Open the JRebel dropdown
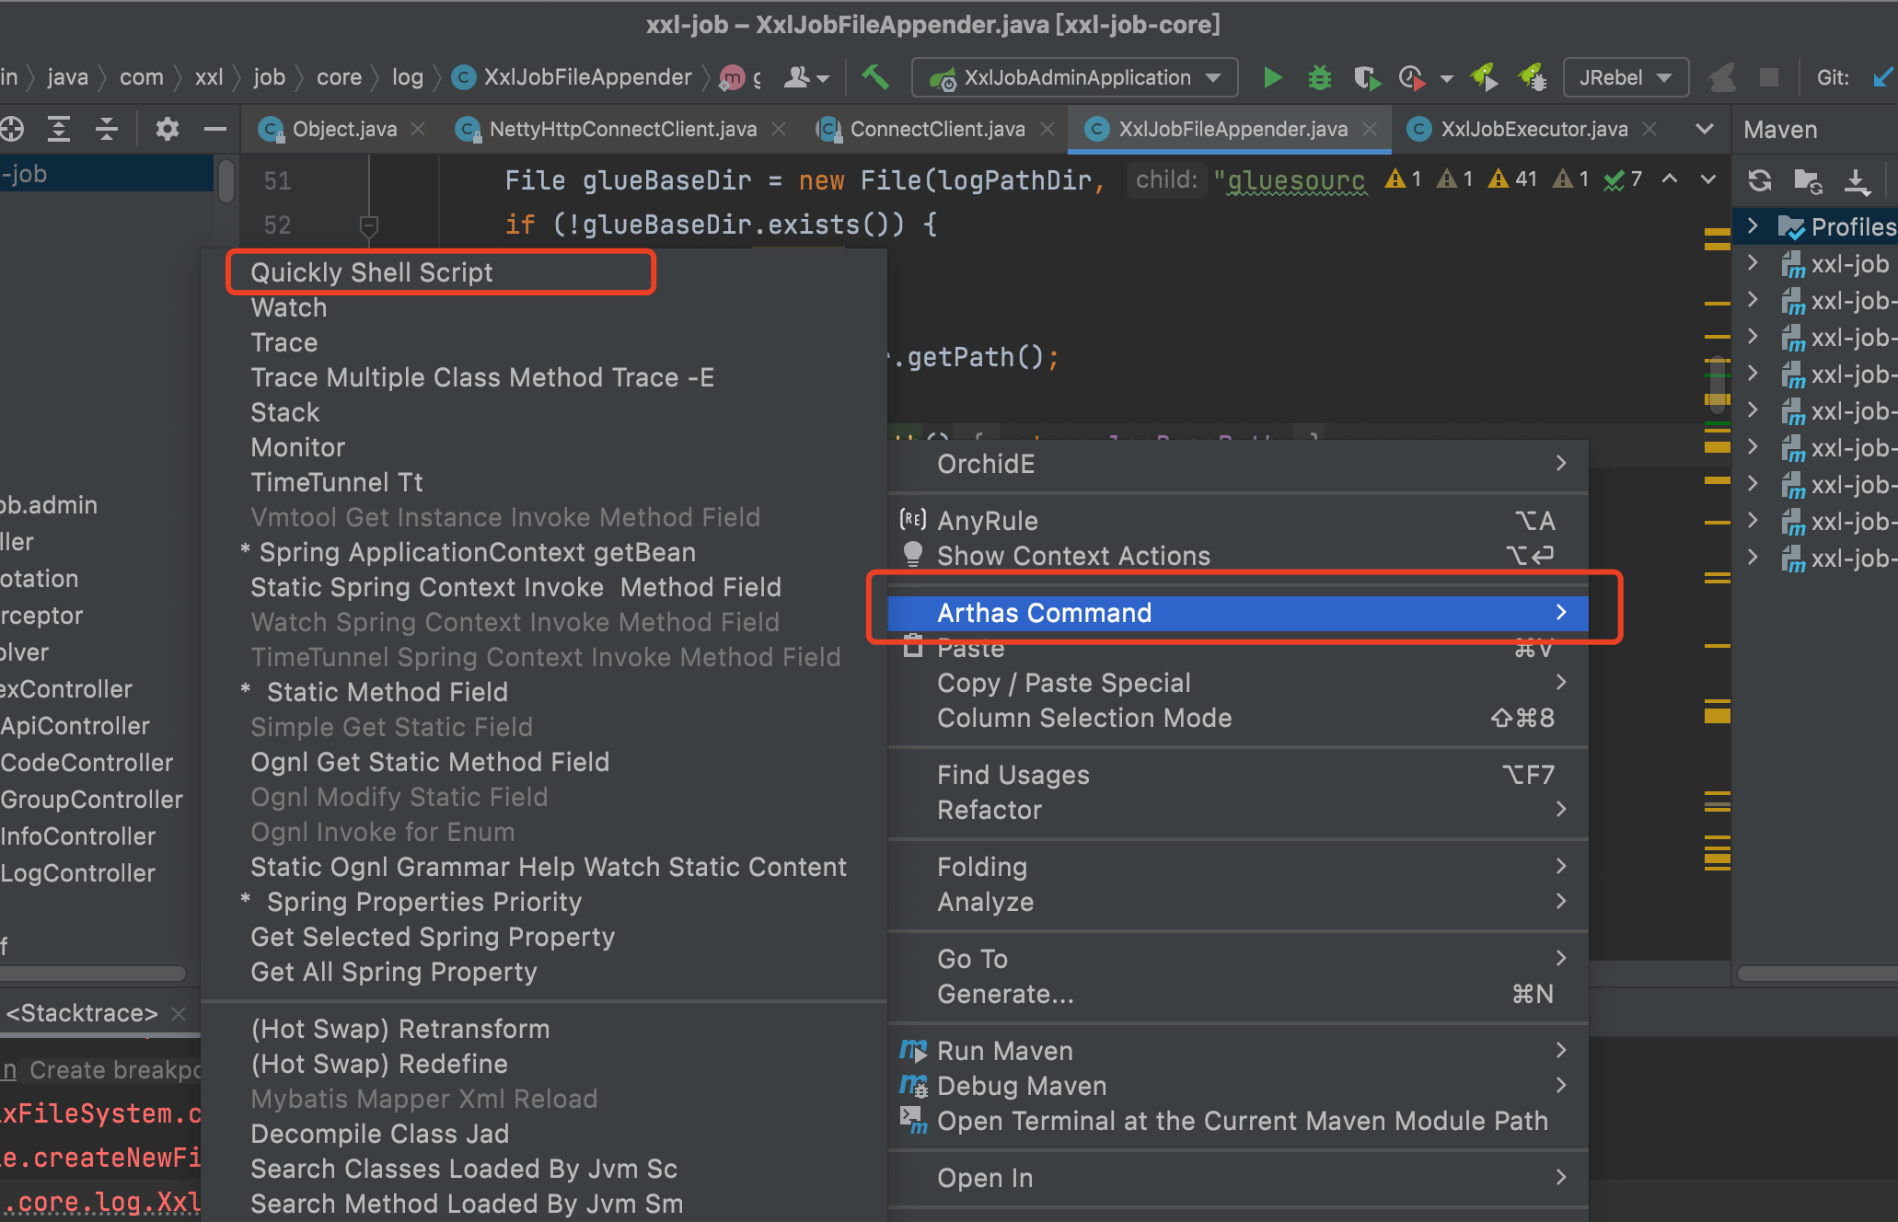Screen dimensions: 1898x1222 [1626, 78]
